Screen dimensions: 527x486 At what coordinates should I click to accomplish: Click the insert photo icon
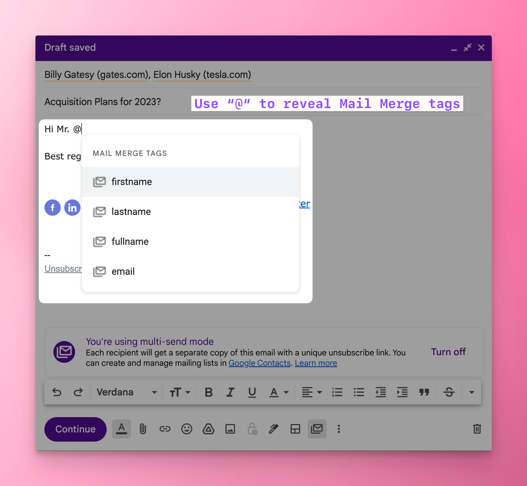[230, 429]
